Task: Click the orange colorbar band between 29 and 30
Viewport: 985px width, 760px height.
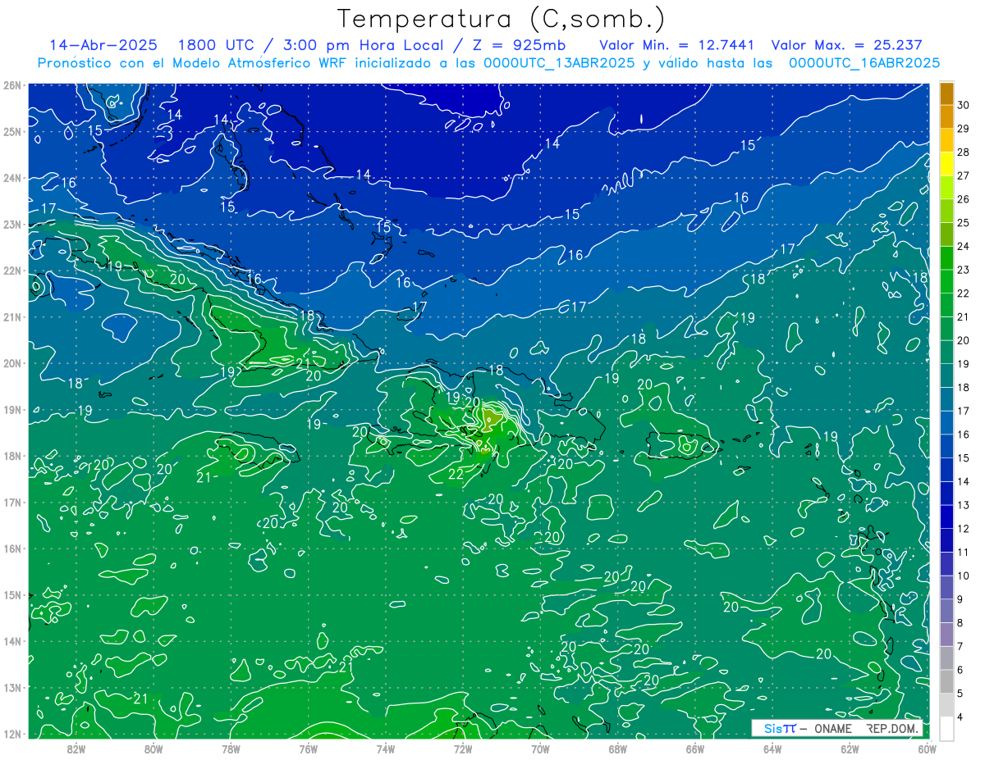Action: click(x=946, y=117)
